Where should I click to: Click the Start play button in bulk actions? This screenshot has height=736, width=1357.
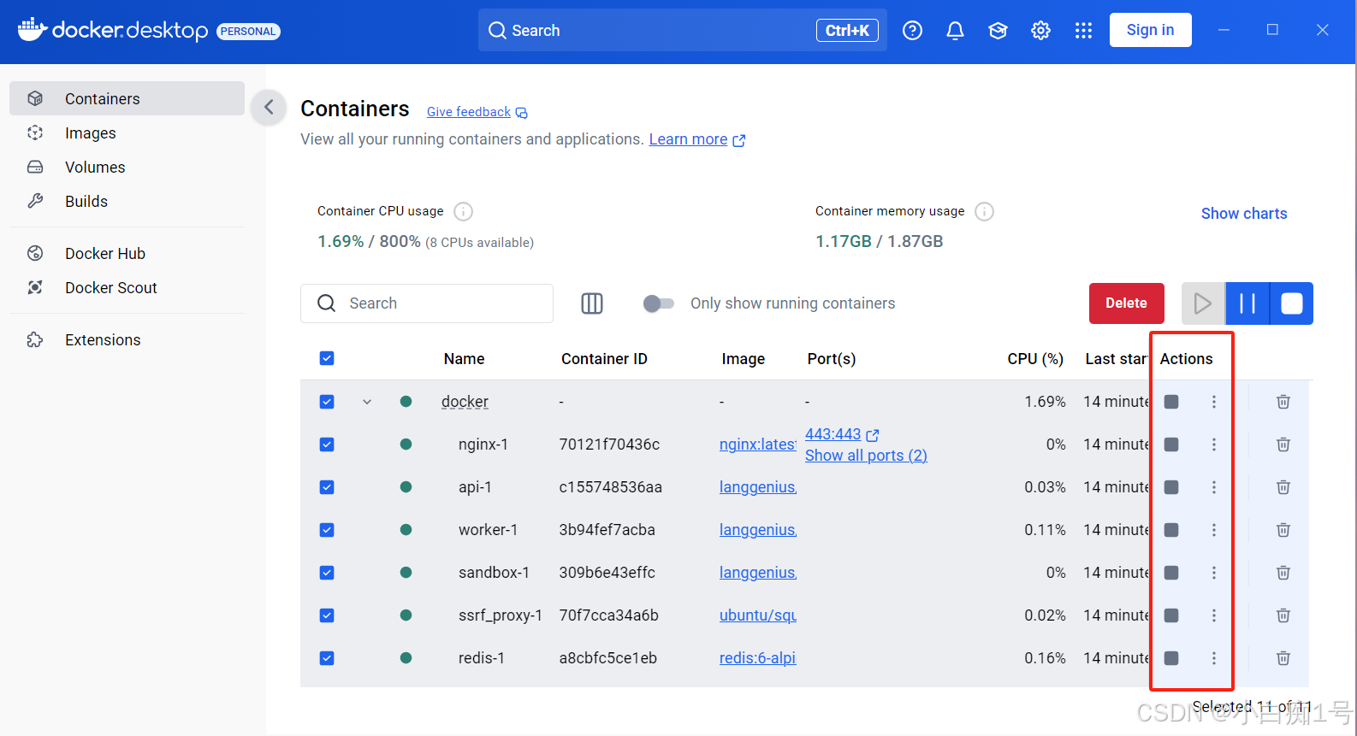coord(1203,303)
